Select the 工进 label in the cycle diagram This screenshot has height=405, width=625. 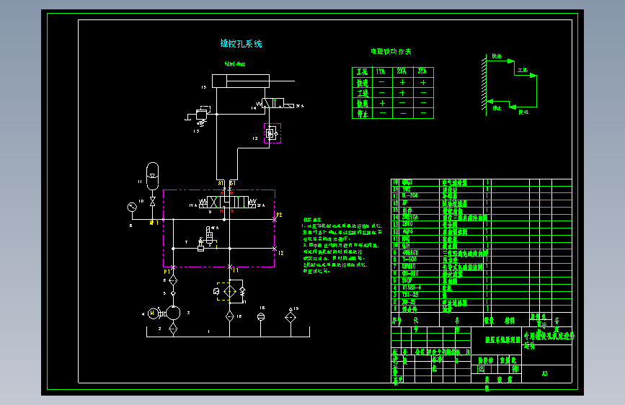(523, 70)
